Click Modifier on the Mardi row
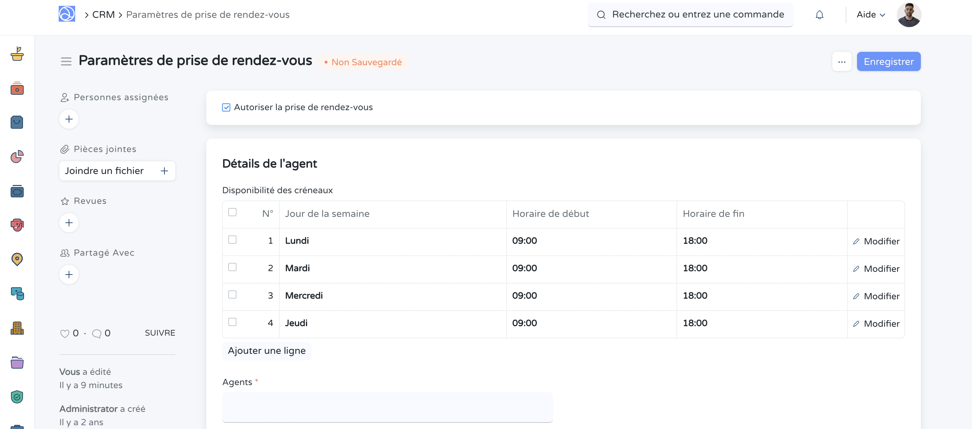 tap(876, 269)
